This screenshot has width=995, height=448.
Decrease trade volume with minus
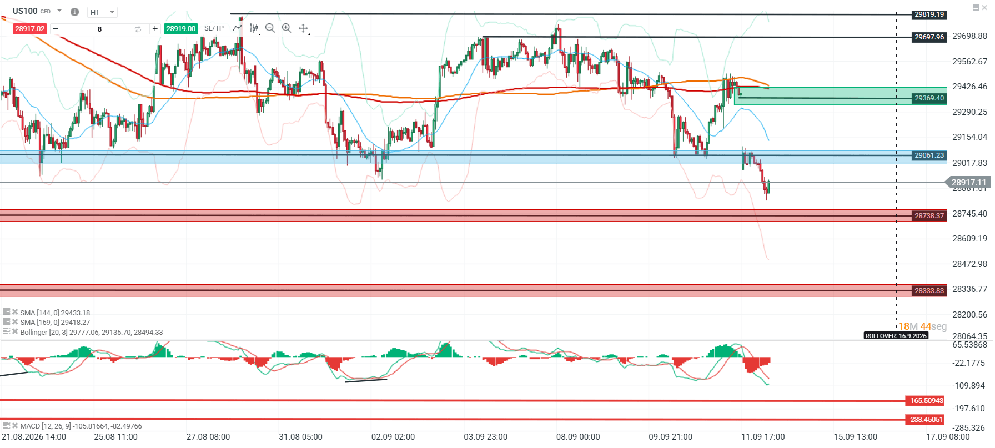(56, 29)
